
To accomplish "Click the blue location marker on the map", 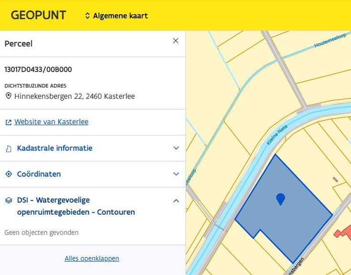I will pyautogui.click(x=280, y=198).
